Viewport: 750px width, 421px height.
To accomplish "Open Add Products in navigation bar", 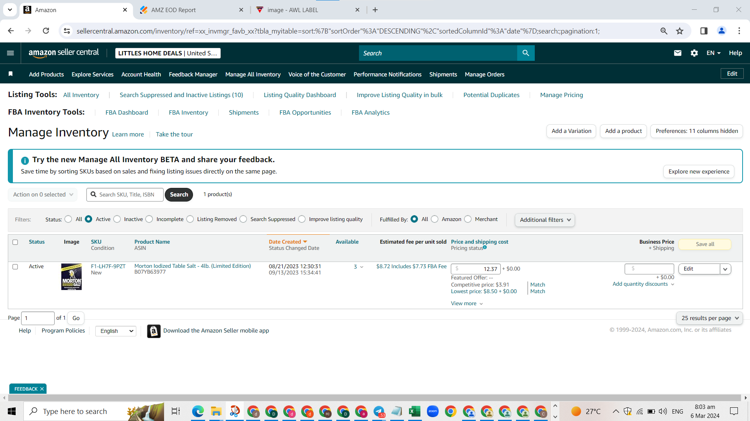I will point(46,74).
